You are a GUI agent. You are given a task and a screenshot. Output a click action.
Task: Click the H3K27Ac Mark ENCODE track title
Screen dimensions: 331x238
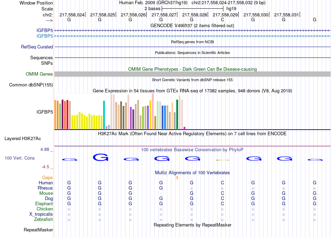192,134
